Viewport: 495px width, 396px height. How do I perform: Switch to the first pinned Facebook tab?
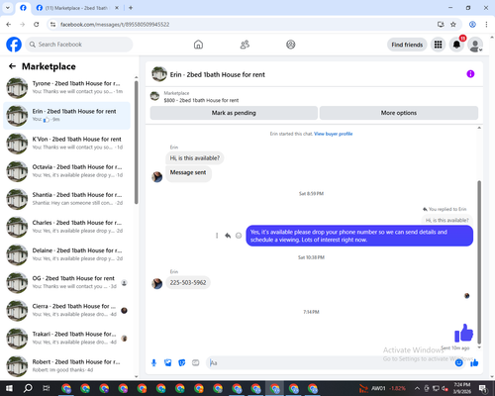click(23, 8)
